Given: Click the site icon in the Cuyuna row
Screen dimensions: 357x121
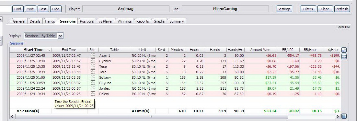Looking at the screenshot, I should tap(93, 83).
